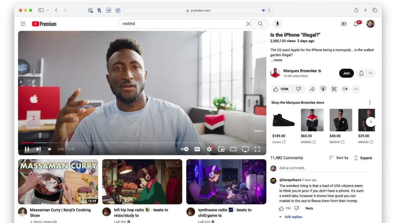
Task: Reload the youtube.com page
Action: click(269, 10)
